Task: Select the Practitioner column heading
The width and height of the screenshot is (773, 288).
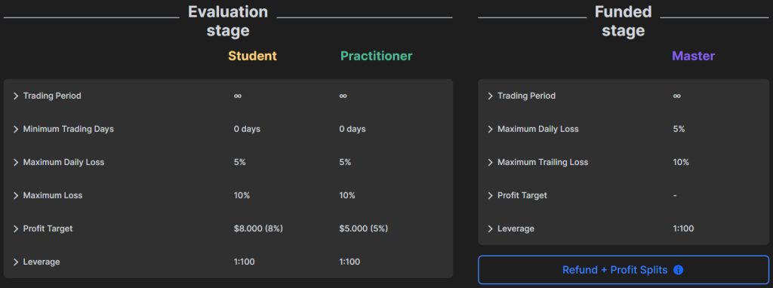Action: click(x=376, y=56)
